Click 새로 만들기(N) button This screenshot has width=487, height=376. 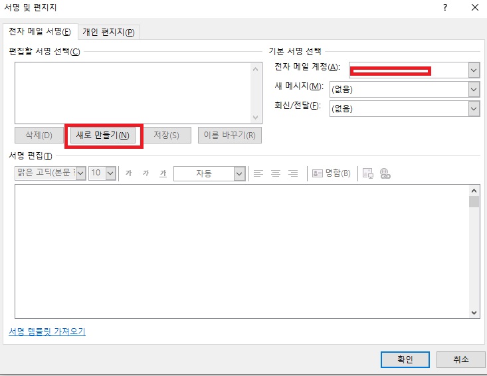point(103,135)
